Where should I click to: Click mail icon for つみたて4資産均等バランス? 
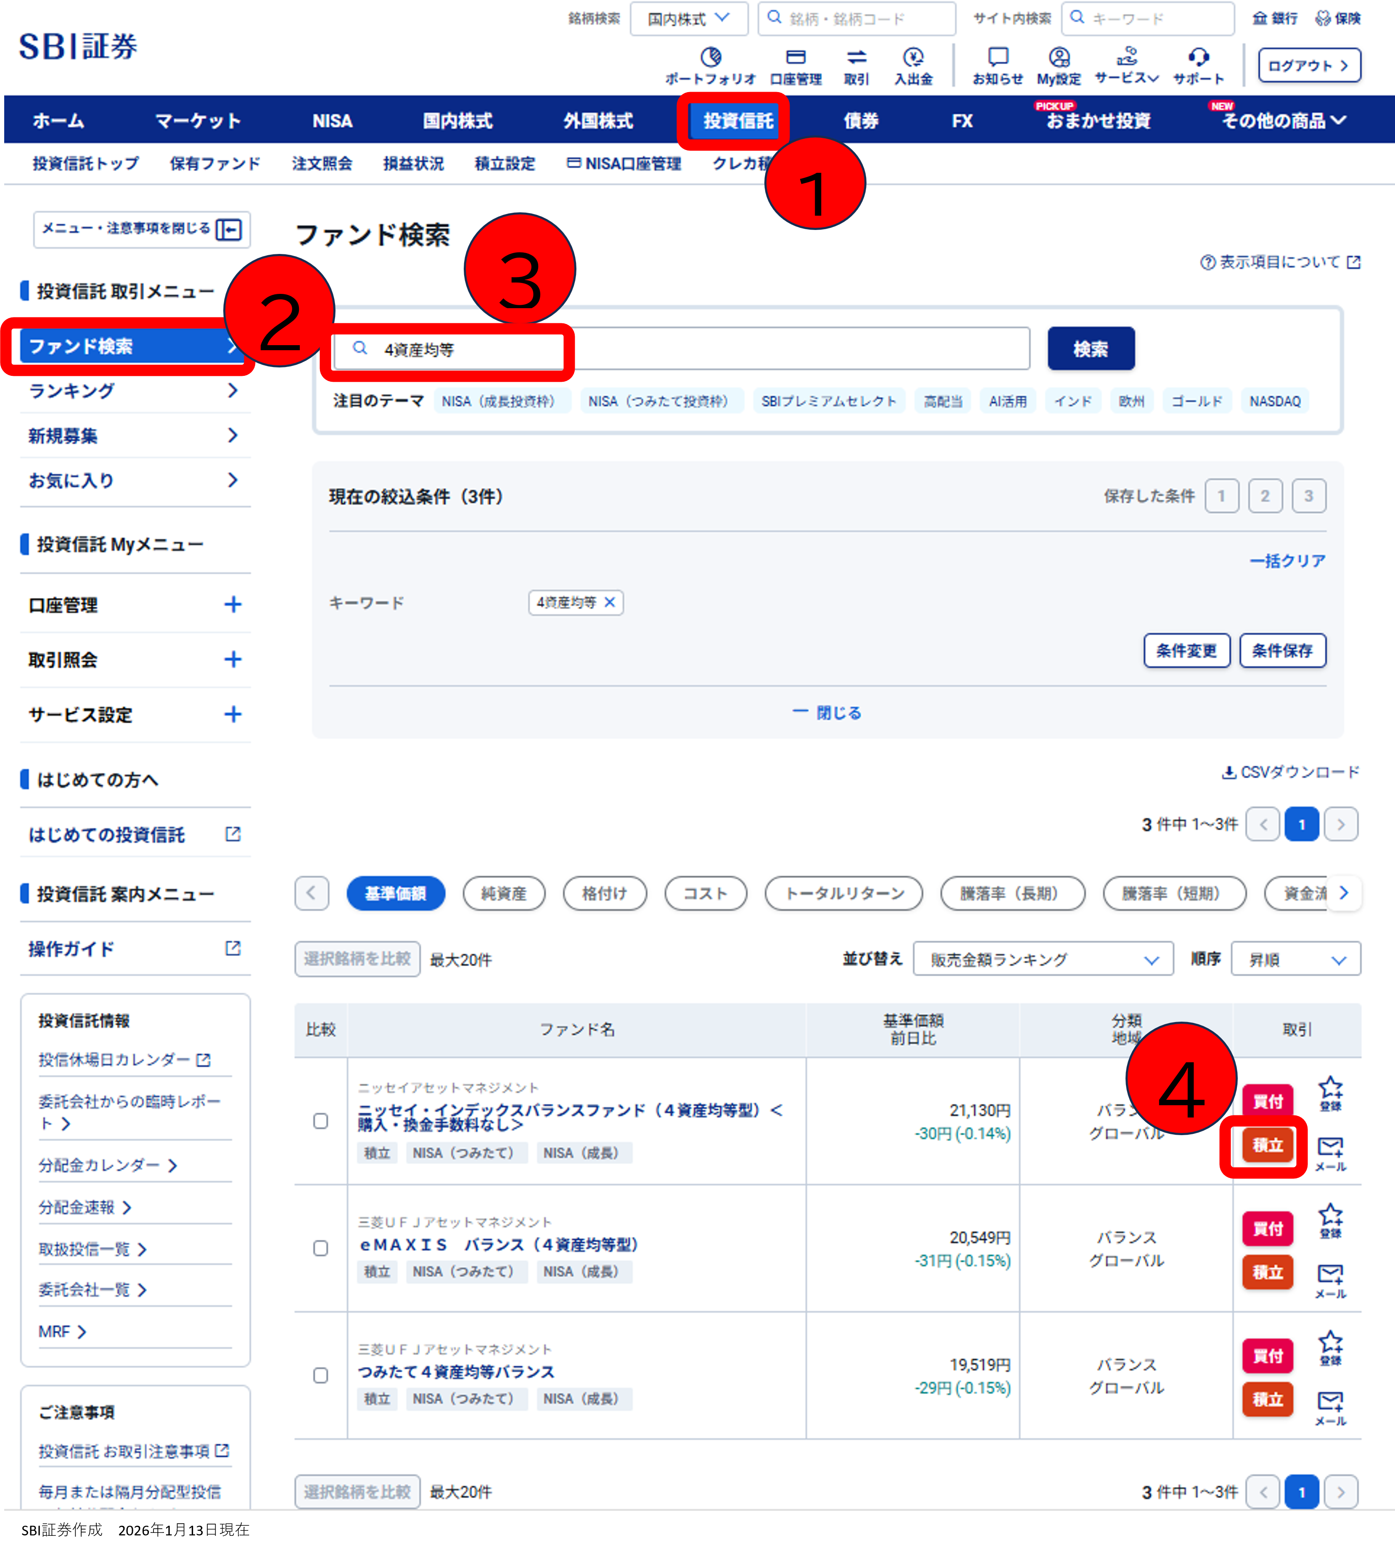(x=1330, y=1402)
